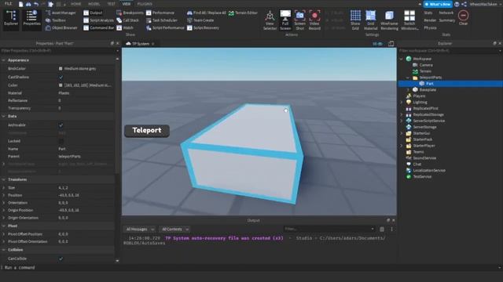Switch to the TEST ribbon tab

click(112, 4)
